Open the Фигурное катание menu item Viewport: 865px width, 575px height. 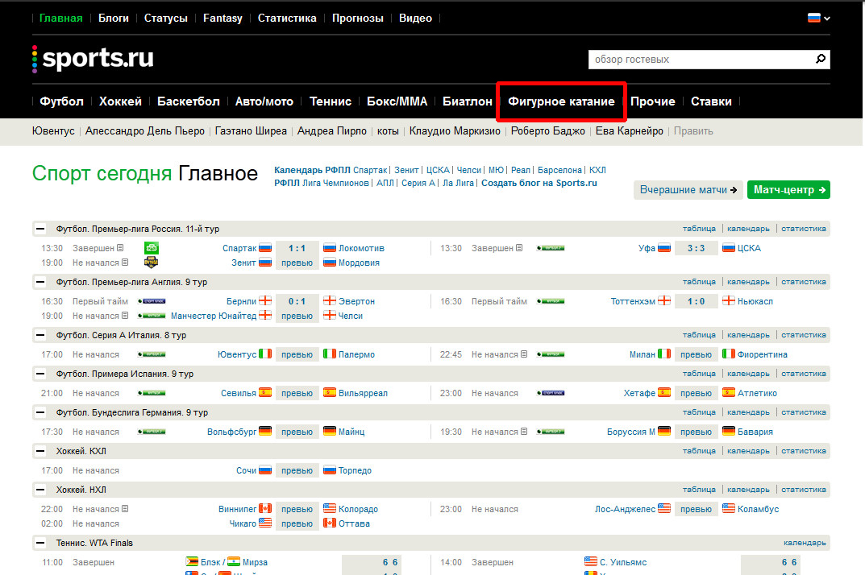pos(561,101)
